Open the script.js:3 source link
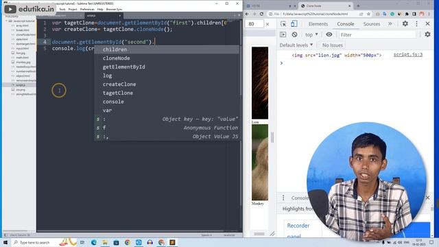 click(408, 55)
